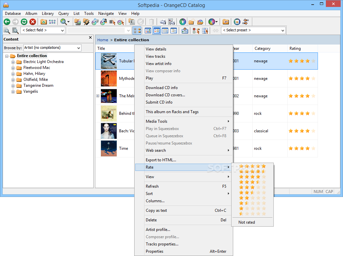Click the round Play button icon
343x256 pixels.
[x=183, y=22]
